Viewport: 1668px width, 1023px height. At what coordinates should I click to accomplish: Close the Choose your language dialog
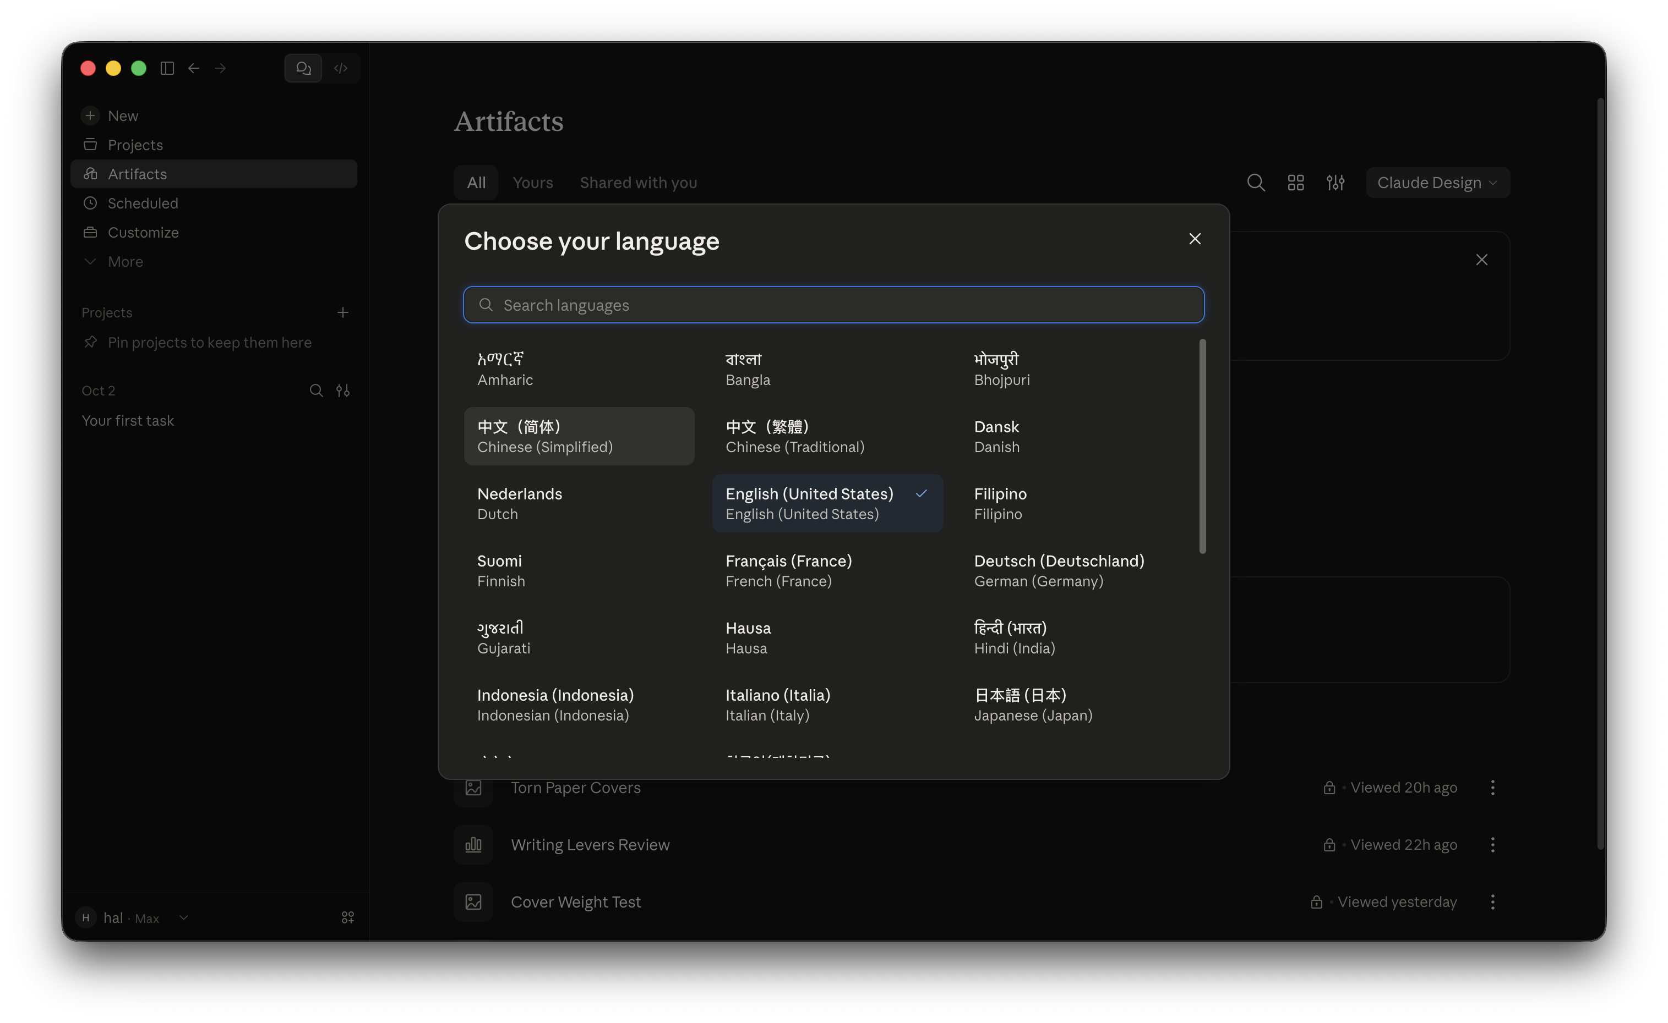[1195, 239]
